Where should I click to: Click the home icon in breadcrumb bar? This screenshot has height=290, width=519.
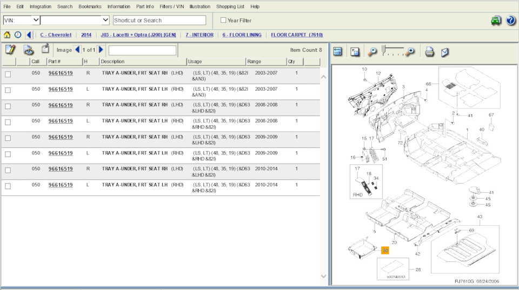[7, 35]
